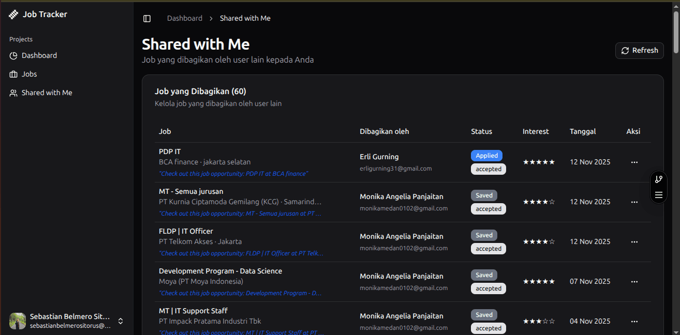The image size is (680, 335).
Task: Click the Applied status badge
Action: click(x=486, y=156)
